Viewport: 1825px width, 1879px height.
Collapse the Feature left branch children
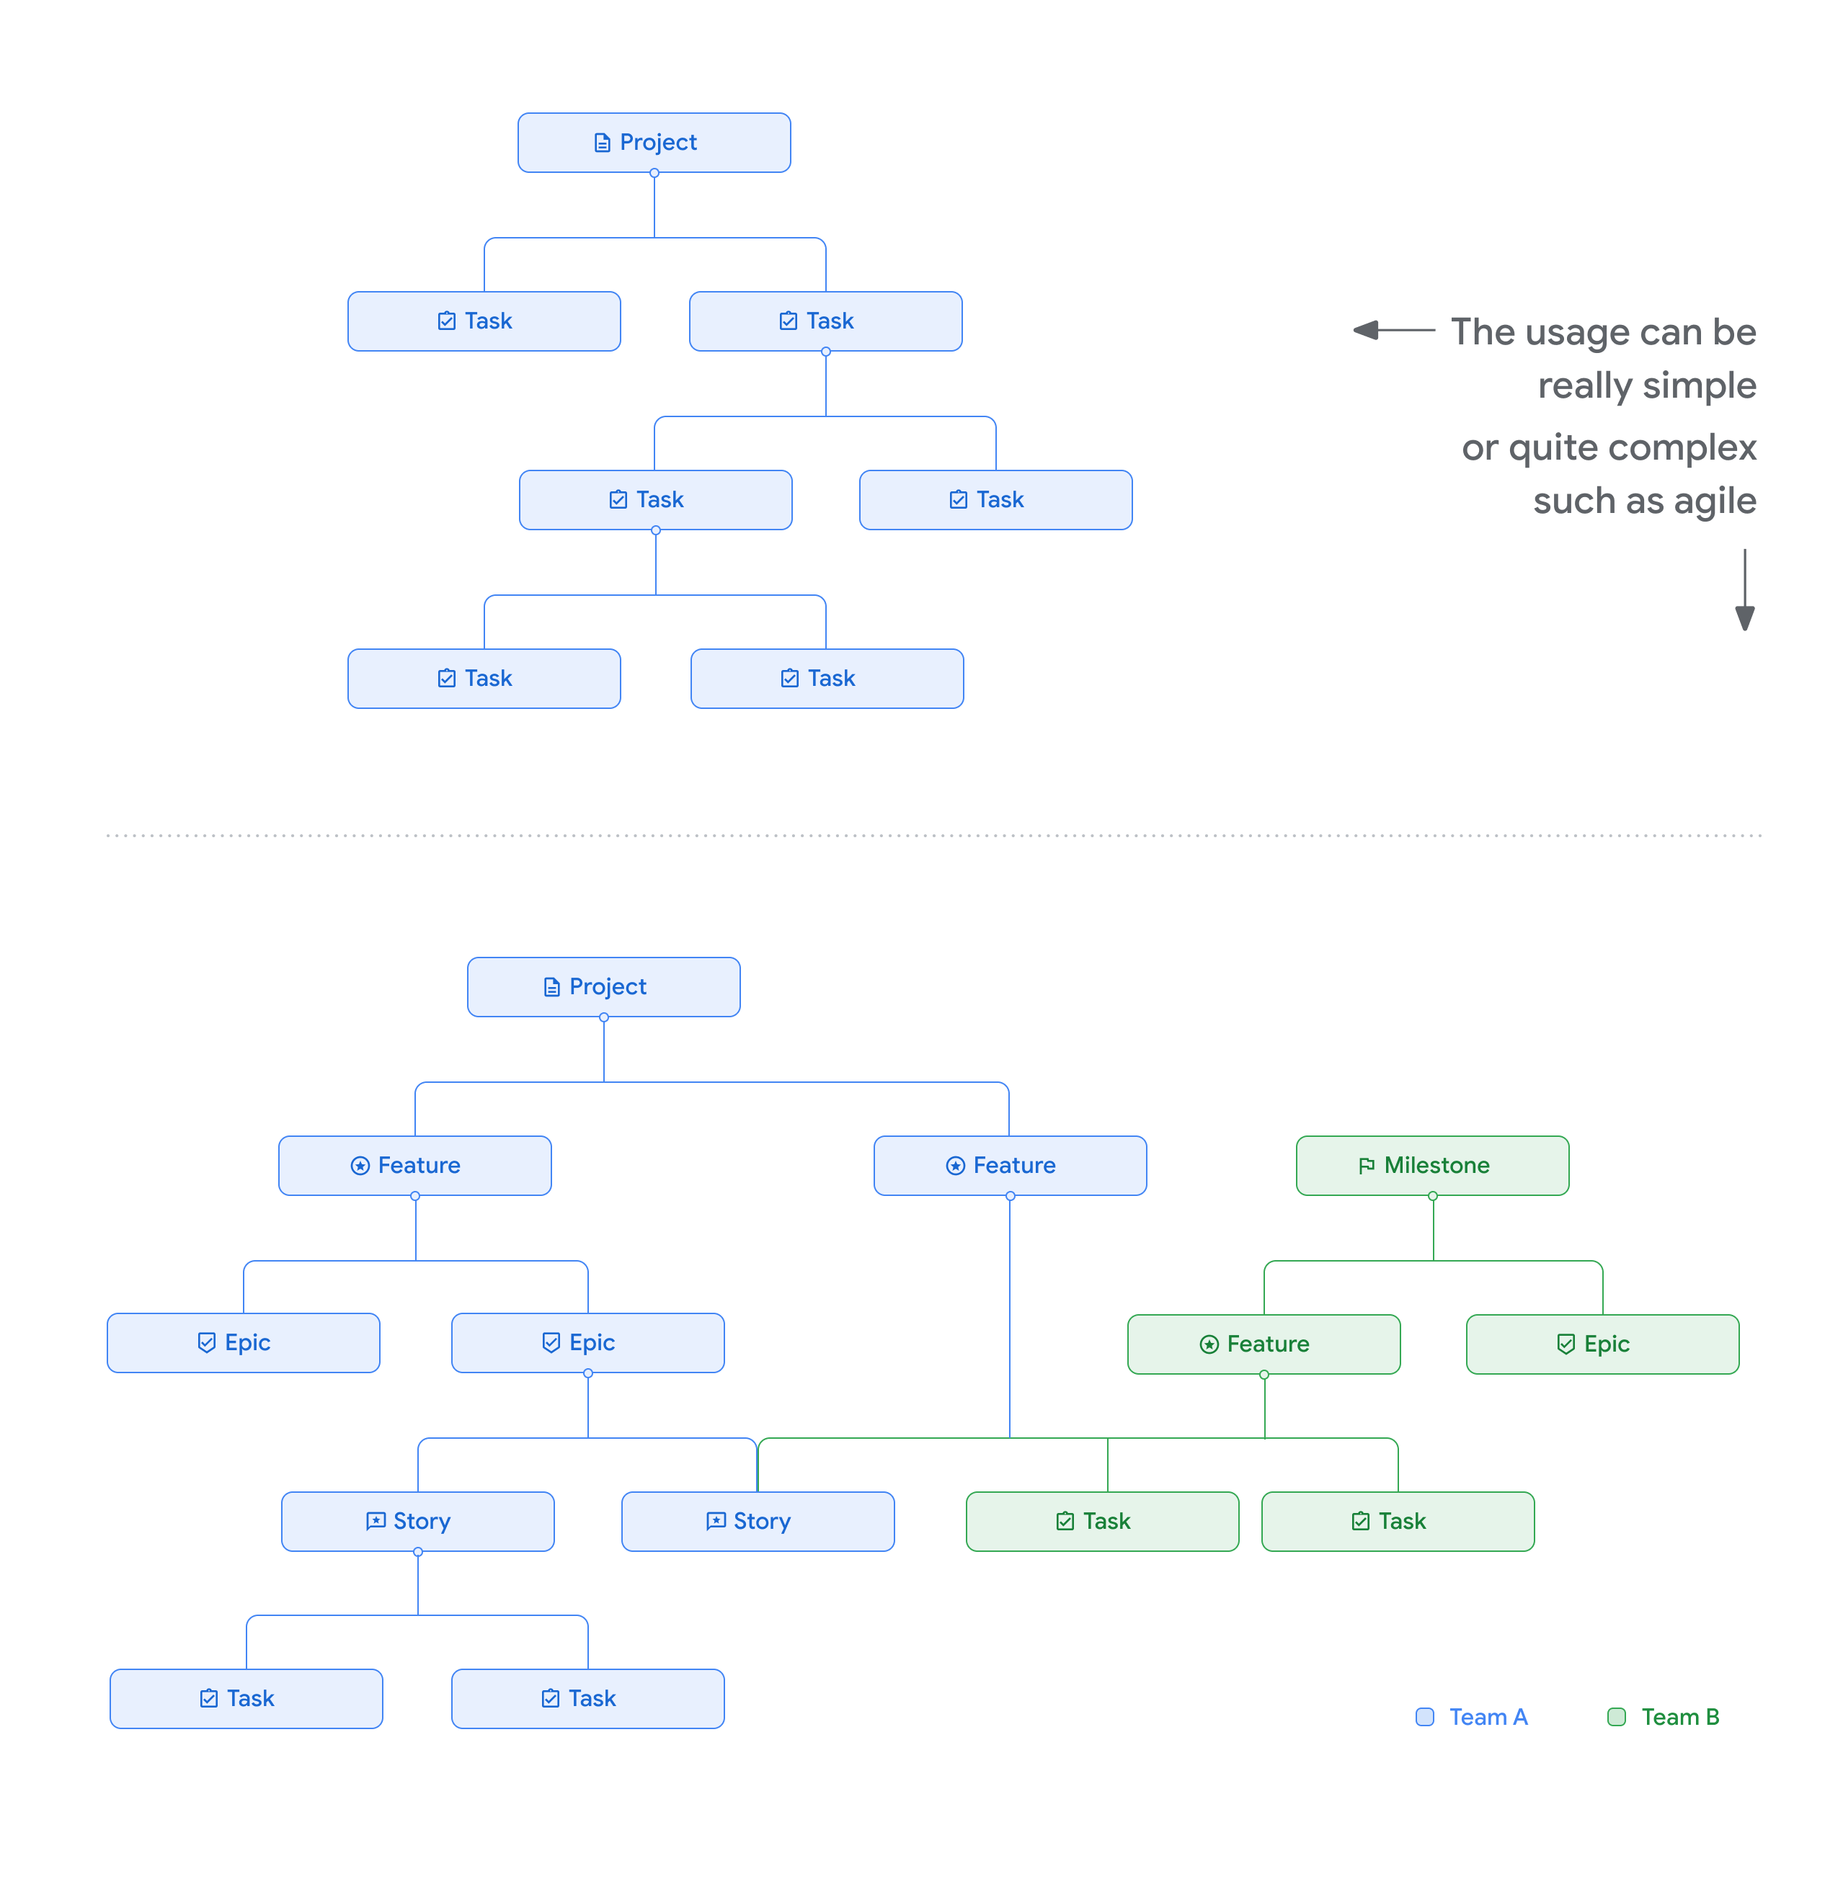414,1201
